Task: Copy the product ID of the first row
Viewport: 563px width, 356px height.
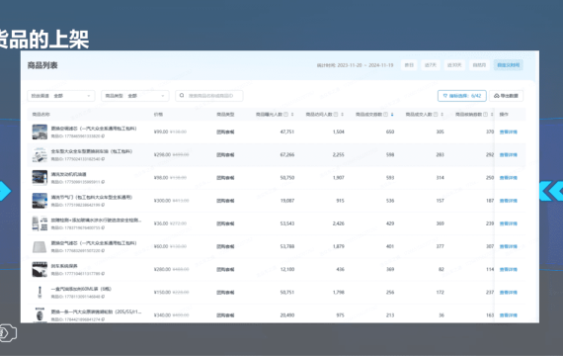Action: coord(103,136)
